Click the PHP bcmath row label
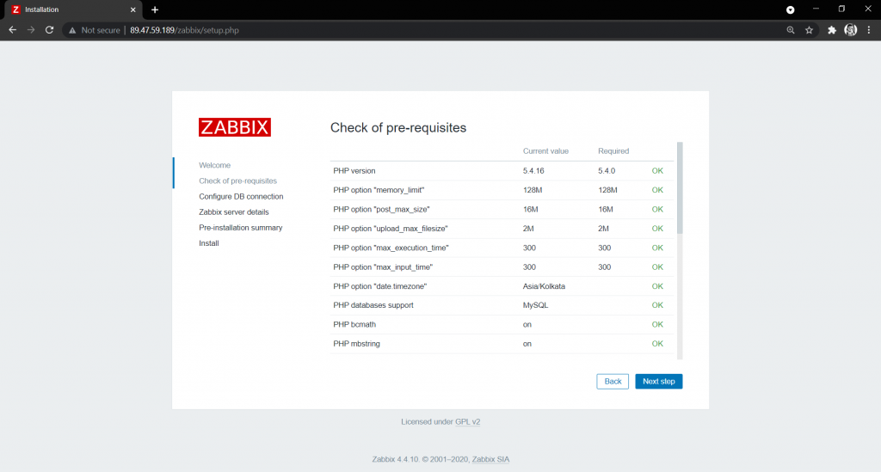The image size is (881, 472). [354, 324]
